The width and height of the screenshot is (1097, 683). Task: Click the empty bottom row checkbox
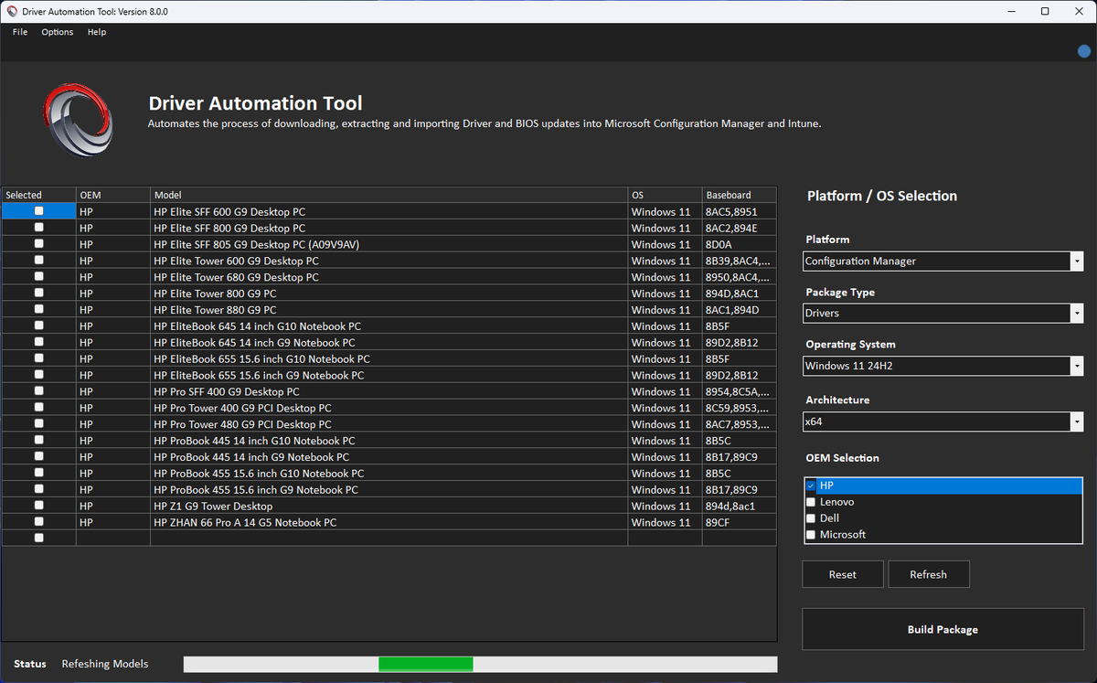38,539
